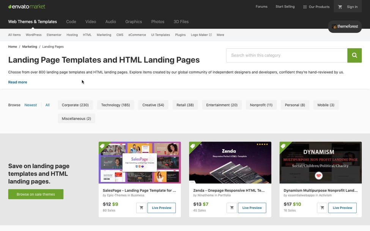The image size is (370, 231).
Task: Switch to the Code tab
Action: coord(71,22)
